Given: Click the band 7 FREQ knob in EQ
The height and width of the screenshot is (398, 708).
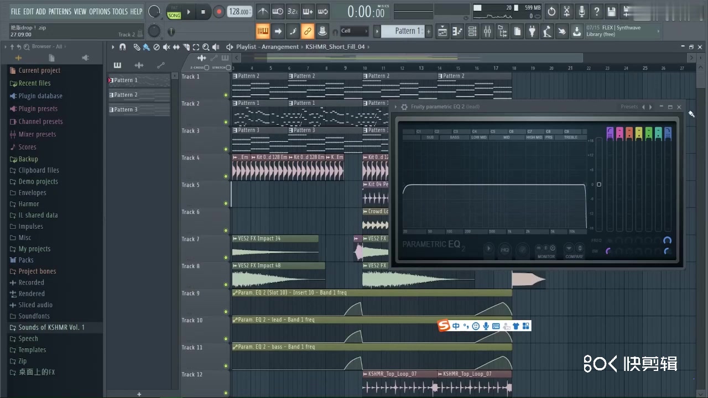Looking at the screenshot, I should coord(667,240).
